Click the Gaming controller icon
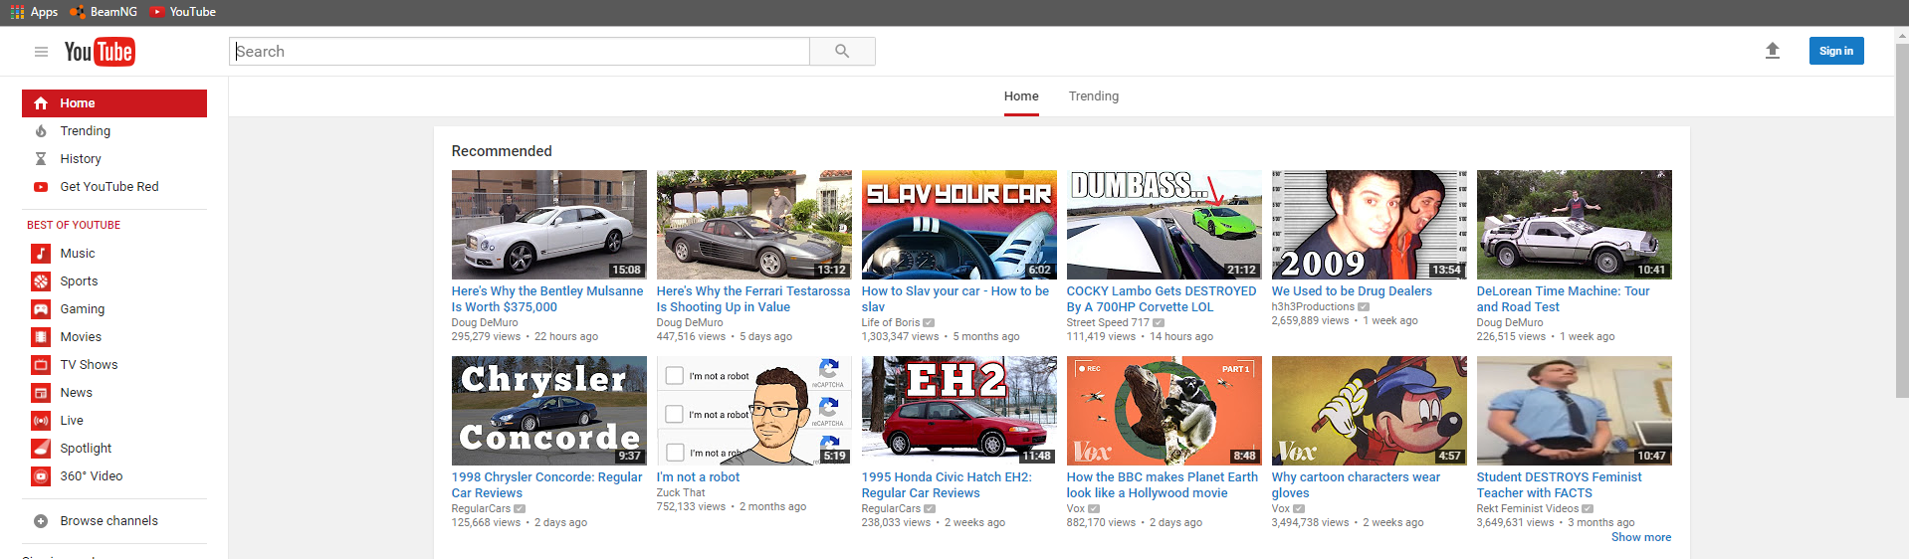The width and height of the screenshot is (1909, 559). click(x=41, y=309)
